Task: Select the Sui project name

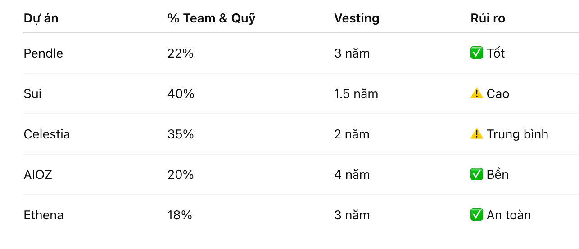Action: point(32,94)
